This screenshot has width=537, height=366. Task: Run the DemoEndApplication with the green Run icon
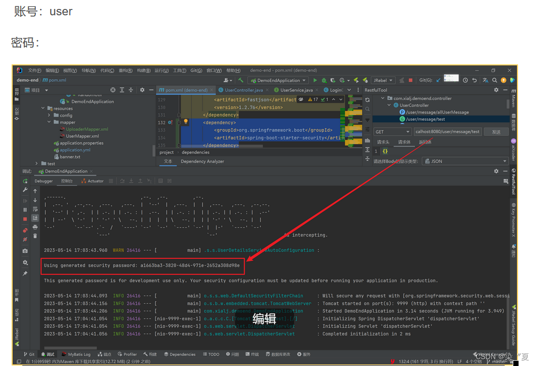tap(315, 80)
